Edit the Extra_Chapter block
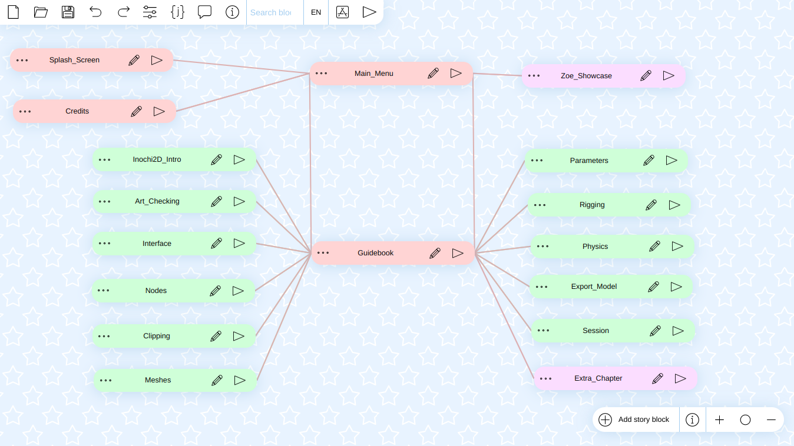 [x=658, y=378]
